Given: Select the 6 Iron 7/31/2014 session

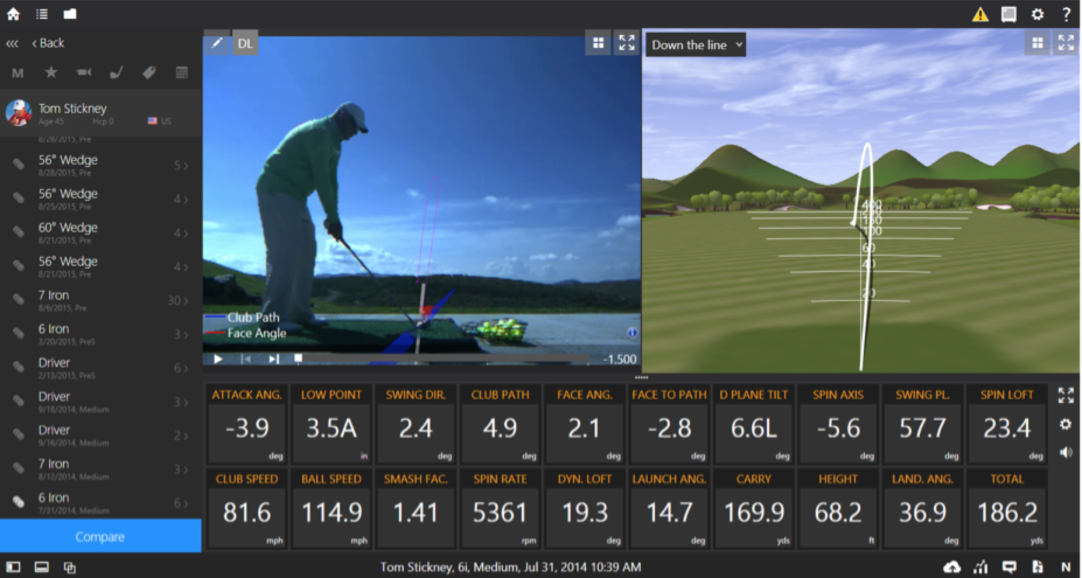Looking at the screenshot, I should point(101,503).
